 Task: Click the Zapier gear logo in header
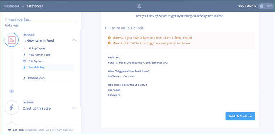[139, 6]
